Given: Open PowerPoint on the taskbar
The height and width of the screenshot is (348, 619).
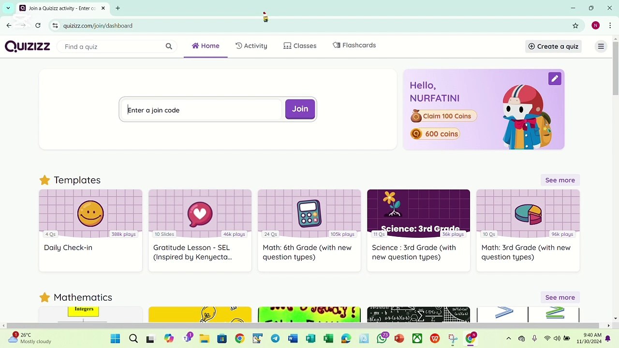Looking at the screenshot, I should [x=399, y=339].
